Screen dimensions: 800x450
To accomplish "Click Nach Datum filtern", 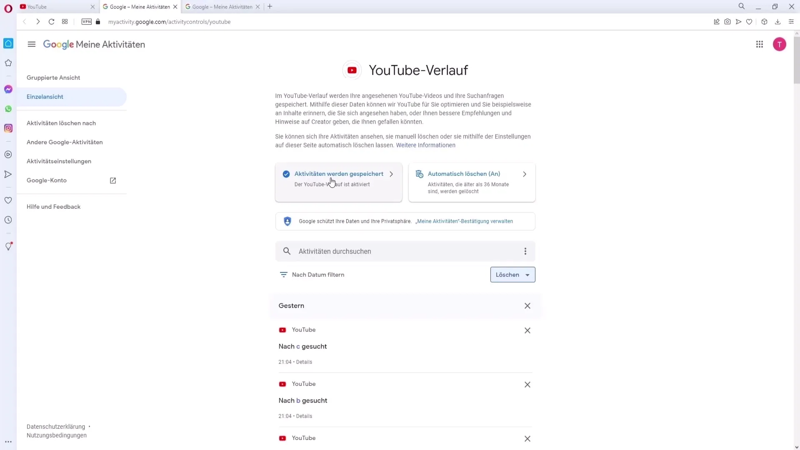I will click(312, 275).
